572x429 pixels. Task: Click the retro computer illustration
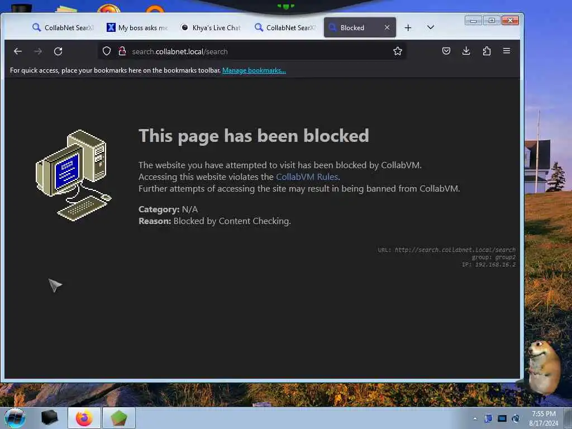click(73, 175)
